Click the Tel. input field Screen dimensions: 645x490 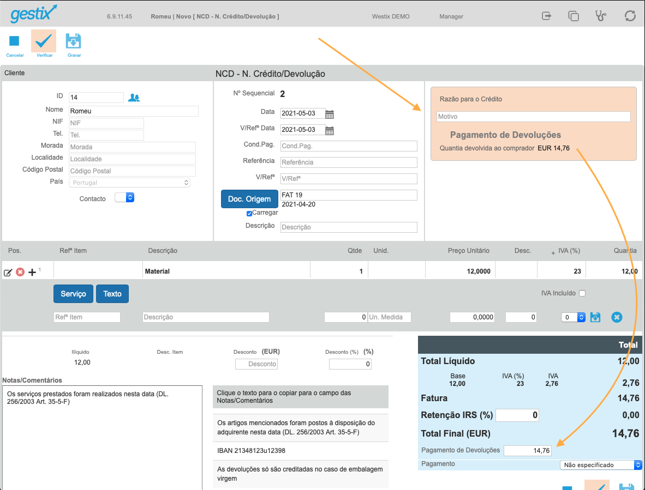click(106, 135)
